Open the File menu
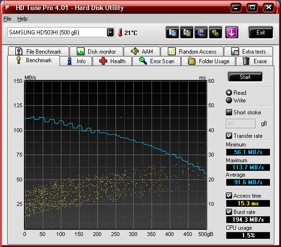Viewport: 281px width, 247px height. point(7,19)
